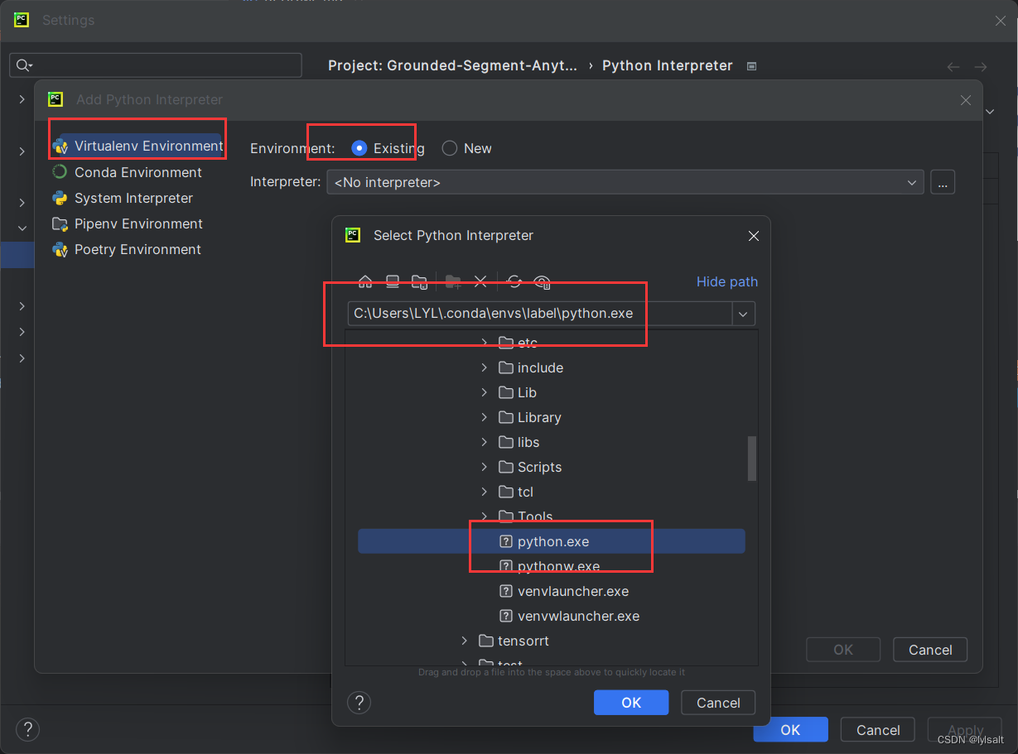The height and width of the screenshot is (754, 1018).
Task: Open help in the Settings window
Action: (27, 729)
